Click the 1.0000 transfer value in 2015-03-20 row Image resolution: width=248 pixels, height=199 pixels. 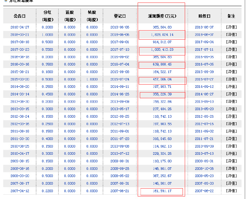tap(92, 79)
